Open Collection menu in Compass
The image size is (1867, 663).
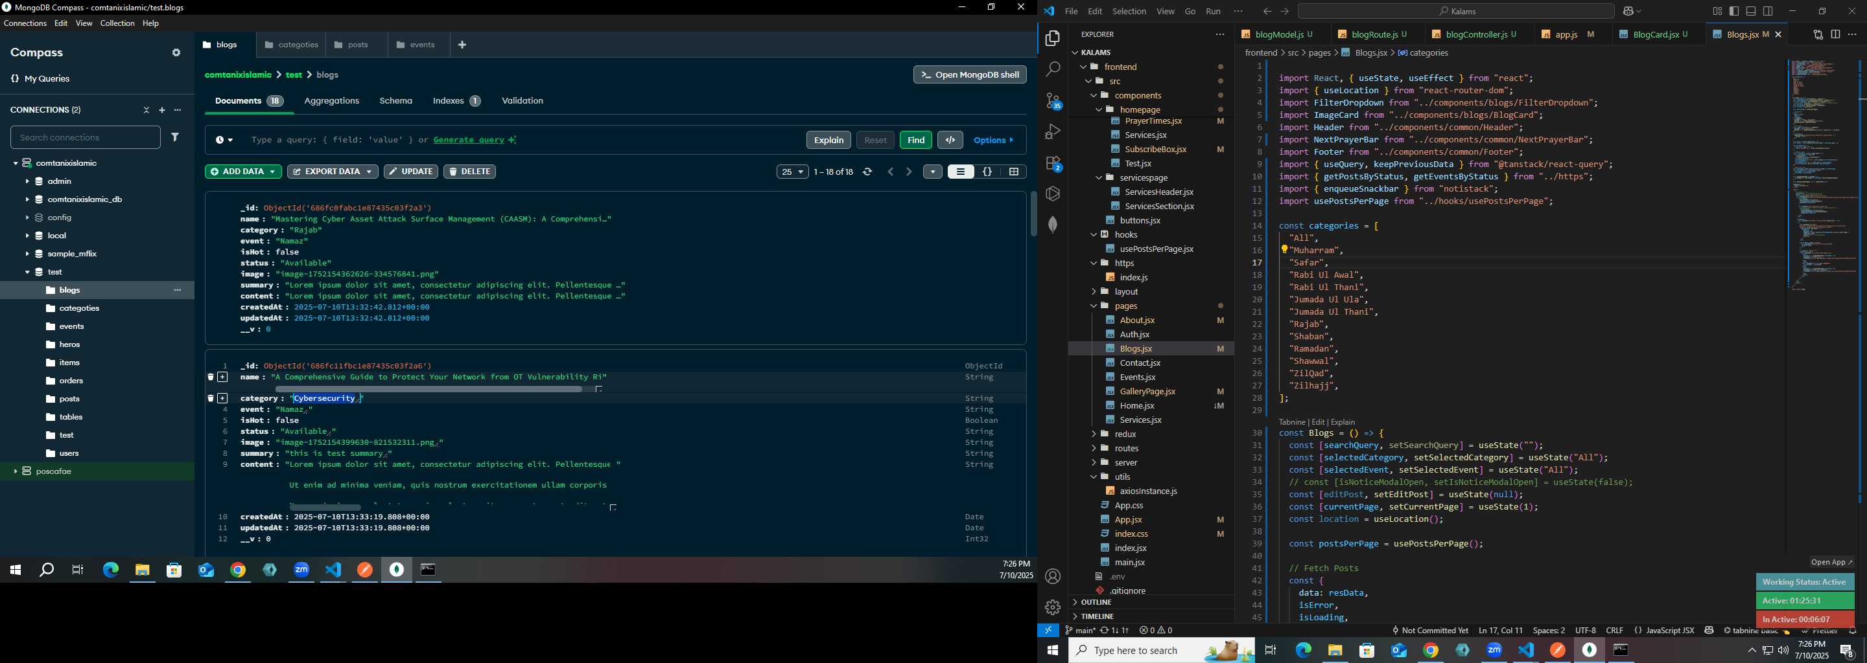[x=117, y=24]
